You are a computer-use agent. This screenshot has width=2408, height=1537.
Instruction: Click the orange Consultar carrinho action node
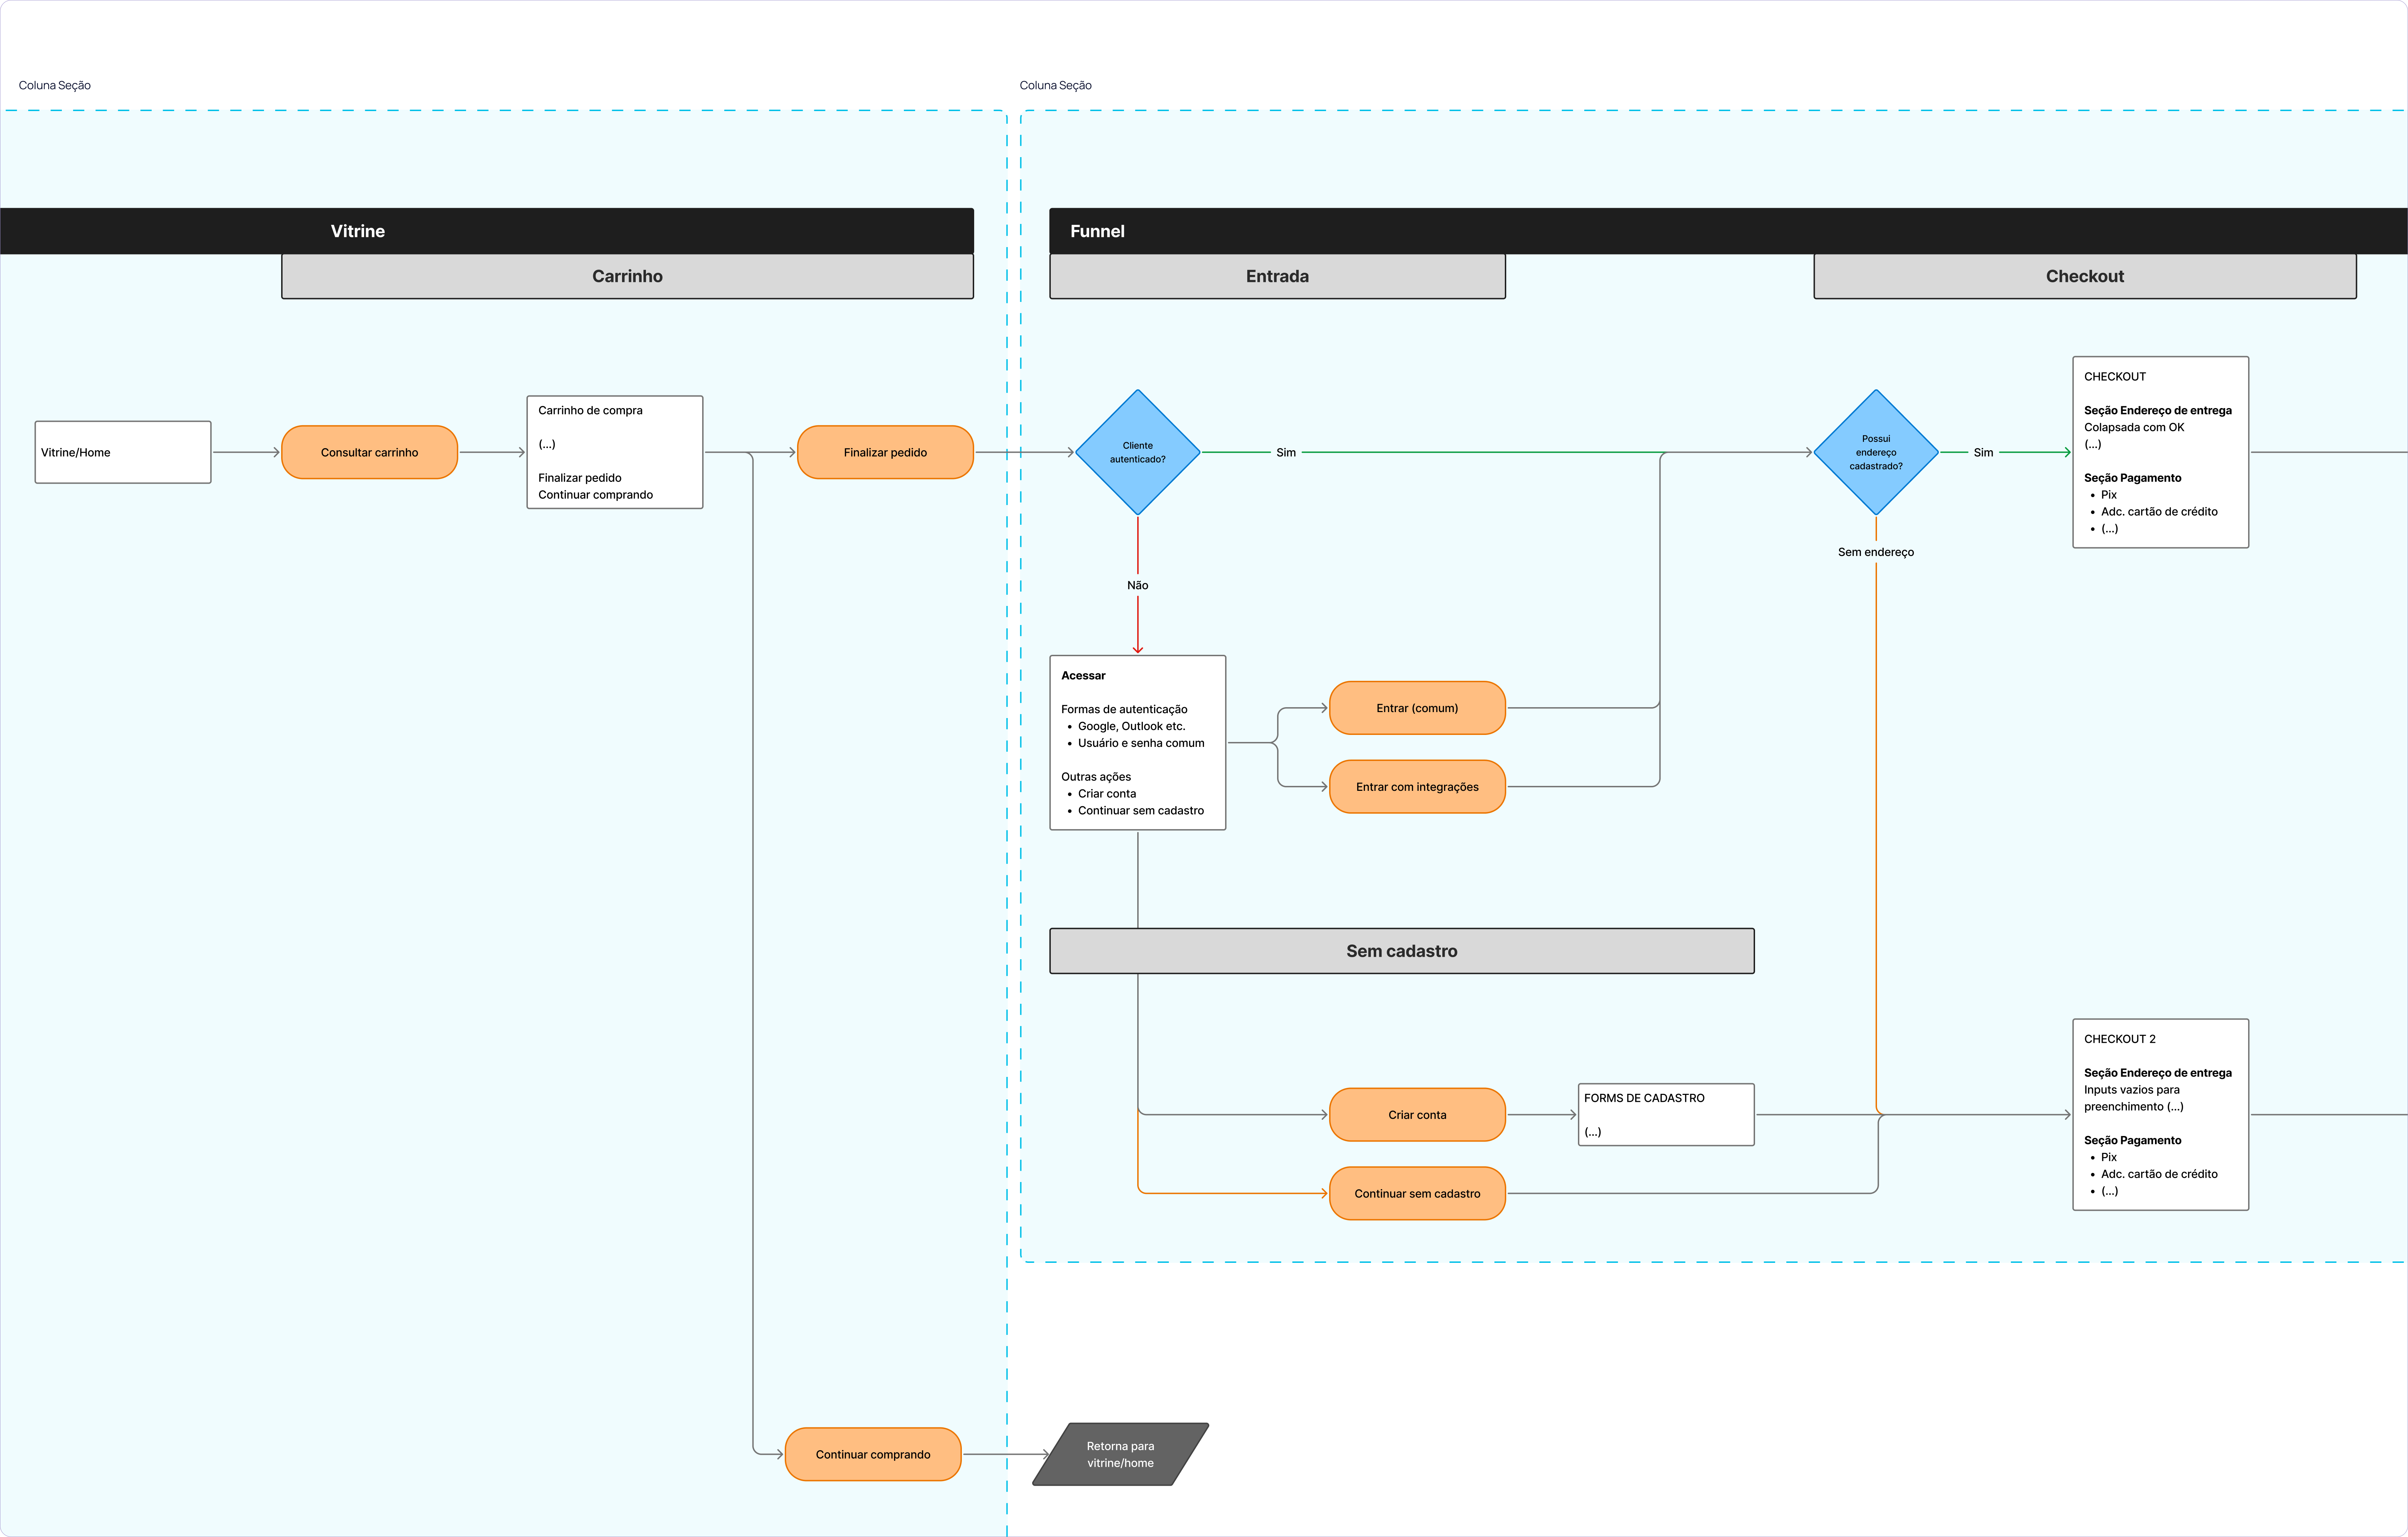pyautogui.click(x=370, y=452)
